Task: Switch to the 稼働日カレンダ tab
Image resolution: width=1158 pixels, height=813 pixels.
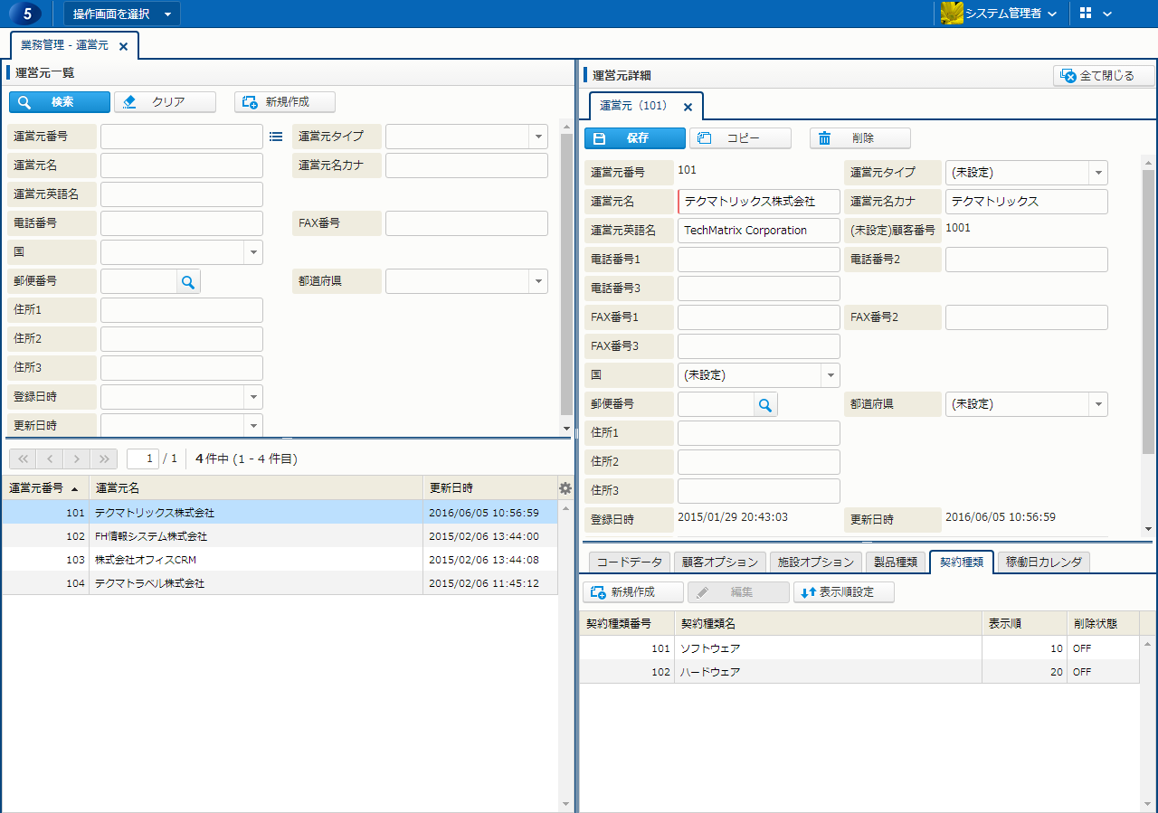Action: 1044,562
